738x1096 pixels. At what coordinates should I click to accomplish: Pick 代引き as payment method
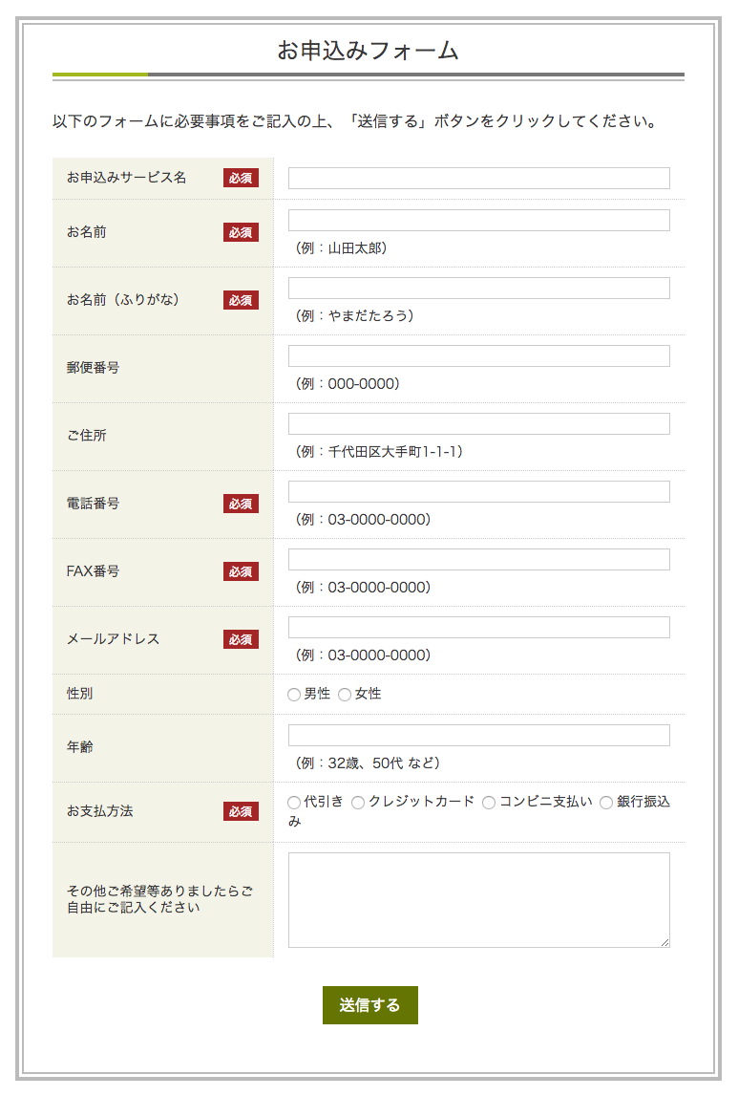294,803
